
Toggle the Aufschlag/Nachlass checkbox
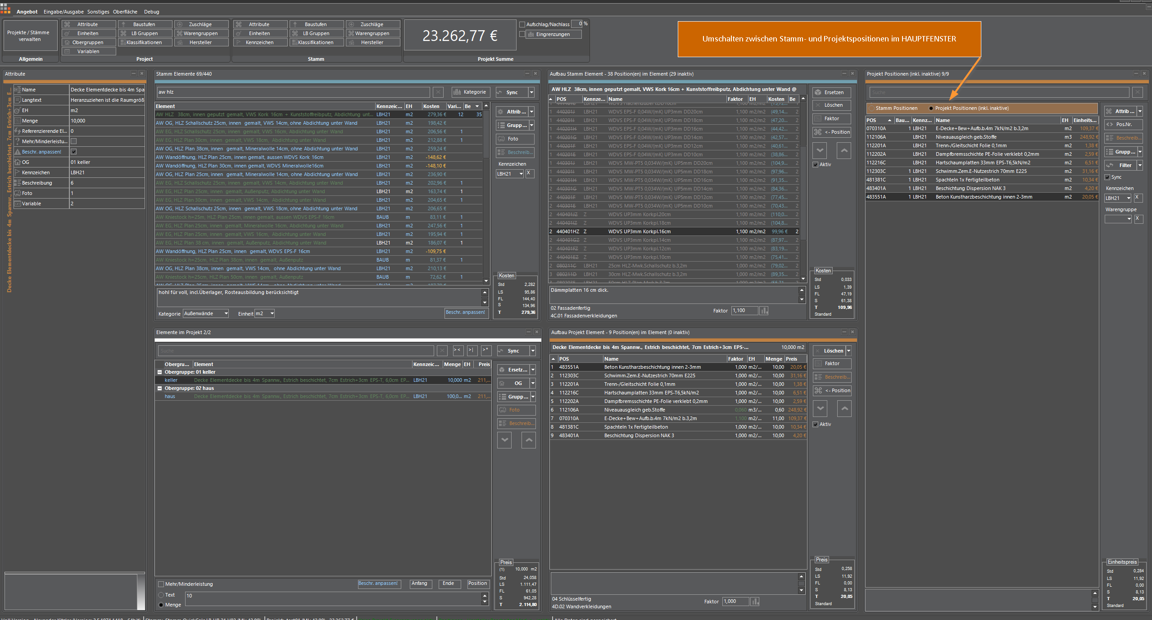(522, 24)
